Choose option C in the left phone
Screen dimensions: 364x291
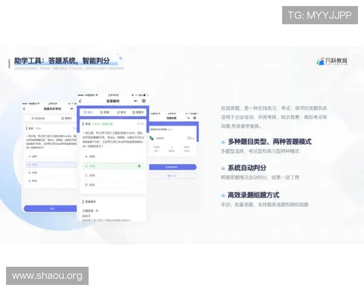click(52, 173)
